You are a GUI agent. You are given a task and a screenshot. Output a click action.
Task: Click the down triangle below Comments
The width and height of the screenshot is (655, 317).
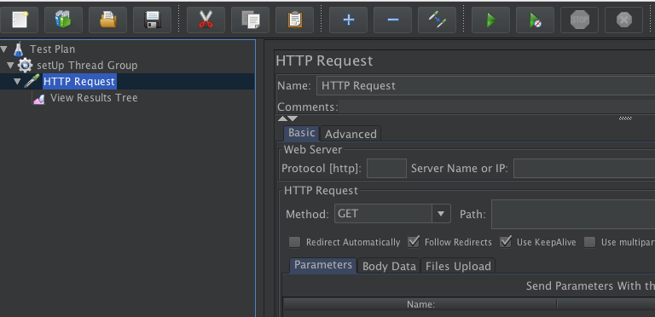pyautogui.click(x=293, y=119)
